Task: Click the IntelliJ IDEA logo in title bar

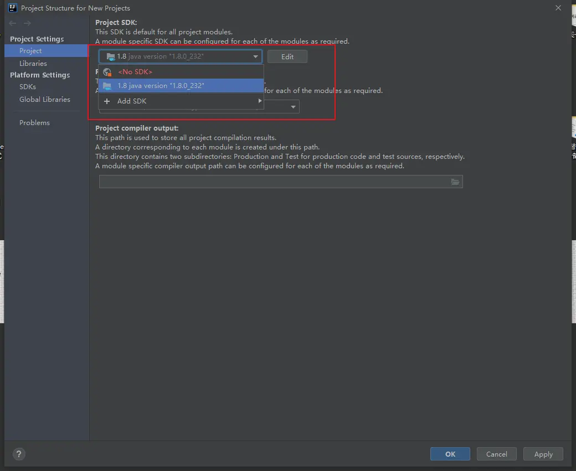Action: [x=13, y=8]
